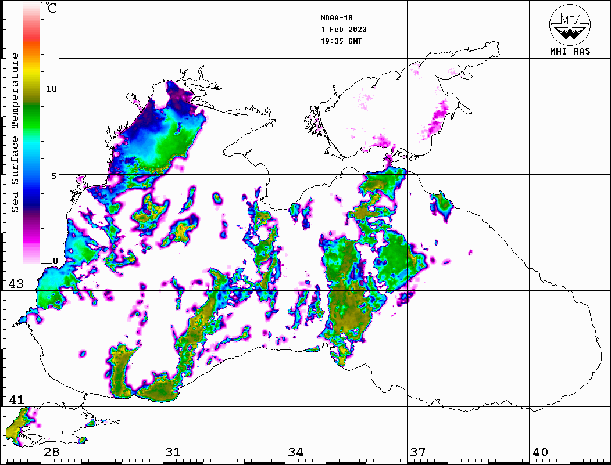Click longitude label '28'
Viewport: 611px width, 465px height.
[51, 452]
